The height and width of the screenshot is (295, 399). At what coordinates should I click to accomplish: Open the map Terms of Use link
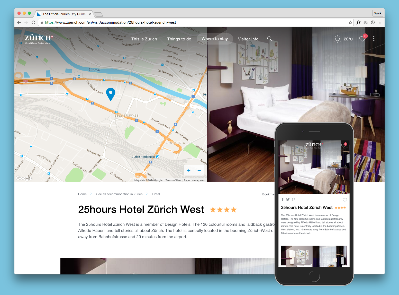(x=173, y=180)
